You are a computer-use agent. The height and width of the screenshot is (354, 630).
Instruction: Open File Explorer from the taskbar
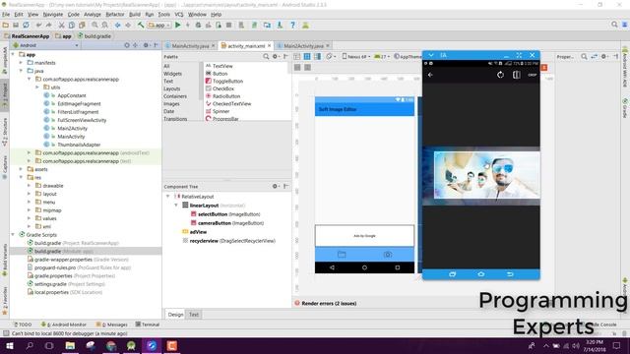point(70,345)
